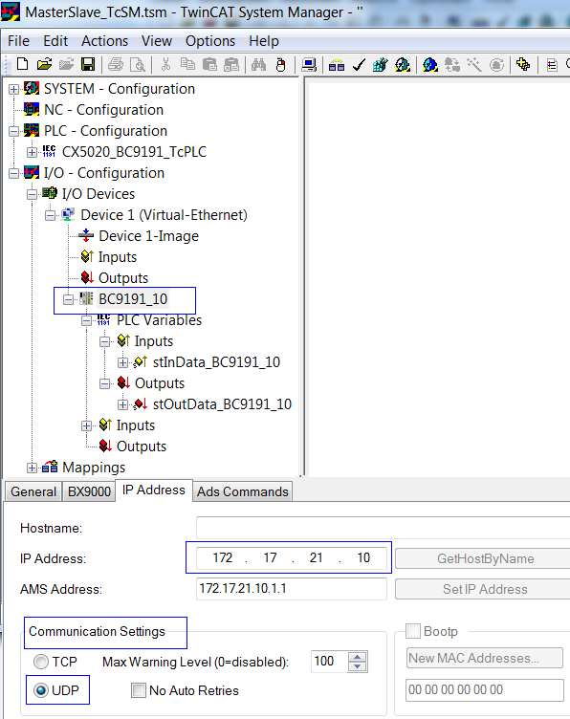Click the IP Address field showing 172.17.21.10
570x719 pixels.
291,558
